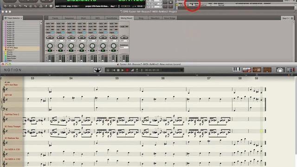Open the Latch automation dropdown on second strip

coord(60,41)
